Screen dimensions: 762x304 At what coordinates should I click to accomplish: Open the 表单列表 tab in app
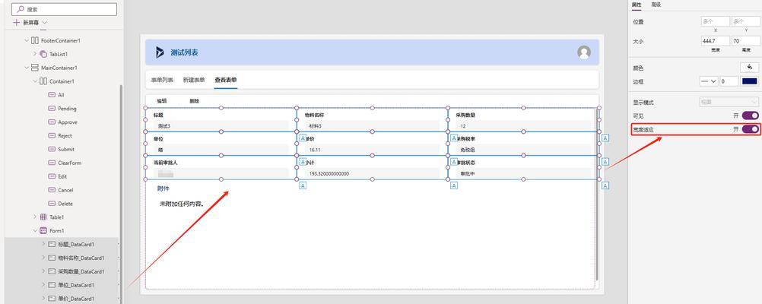[162, 80]
